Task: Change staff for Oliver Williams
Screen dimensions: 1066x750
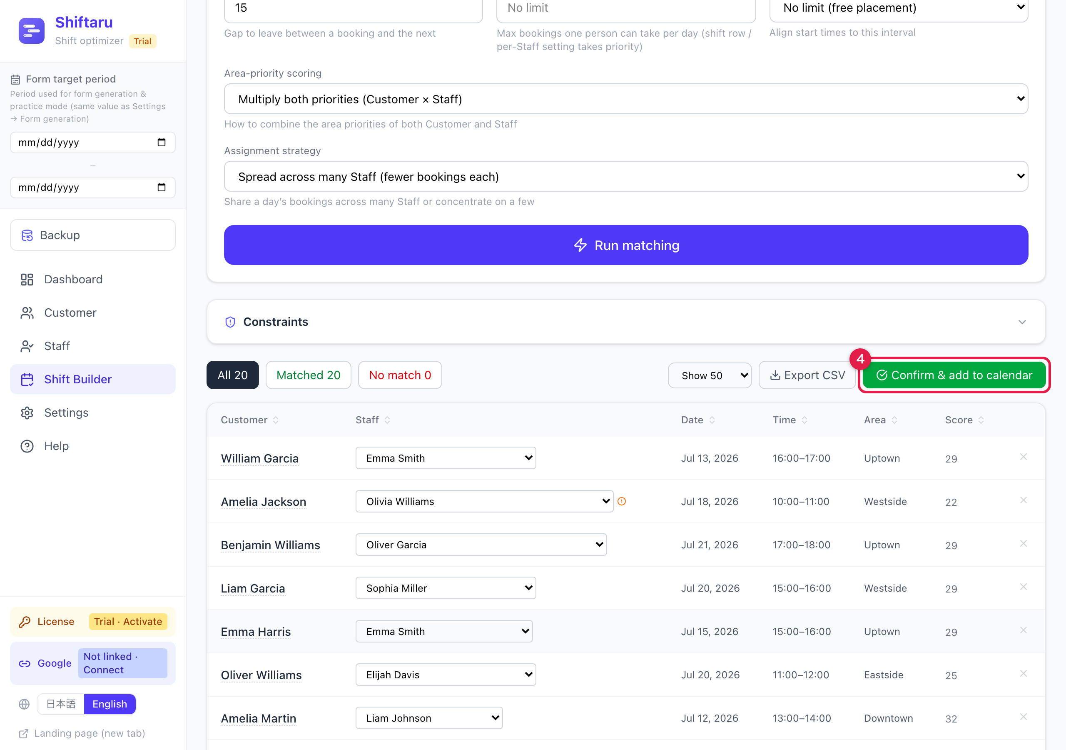Action: (x=446, y=675)
